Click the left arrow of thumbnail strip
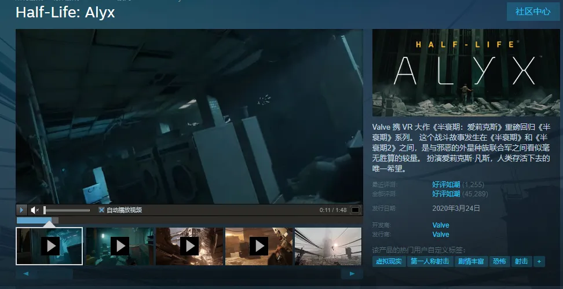The height and width of the screenshot is (289, 563). pos(26,273)
